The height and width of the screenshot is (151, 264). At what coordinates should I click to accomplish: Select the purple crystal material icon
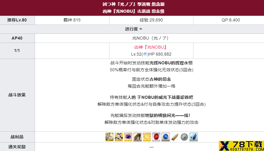point(128,137)
